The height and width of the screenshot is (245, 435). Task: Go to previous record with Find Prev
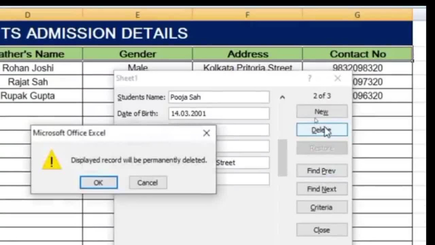pyautogui.click(x=322, y=171)
